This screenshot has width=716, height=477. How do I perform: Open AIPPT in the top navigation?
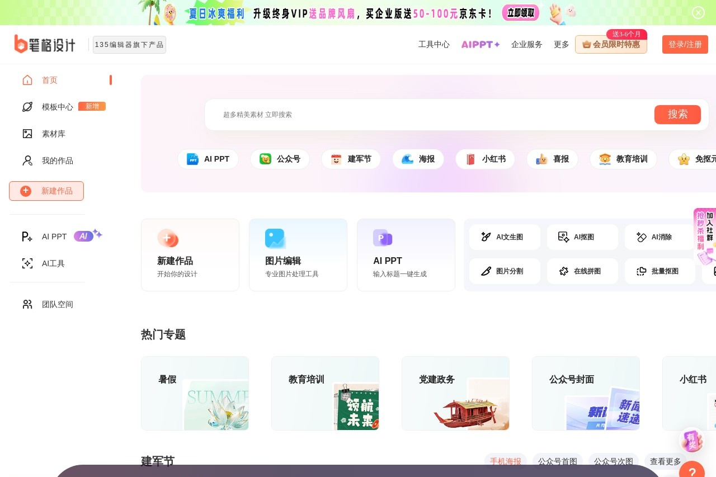(481, 44)
